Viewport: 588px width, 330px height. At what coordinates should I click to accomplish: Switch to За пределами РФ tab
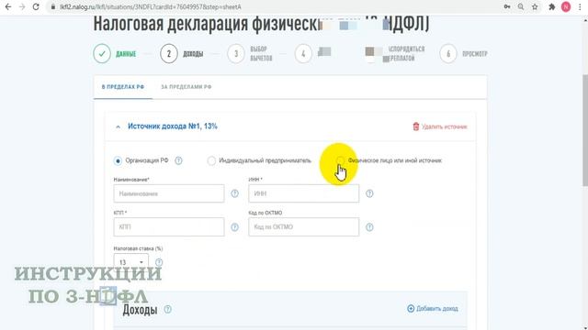[186, 87]
